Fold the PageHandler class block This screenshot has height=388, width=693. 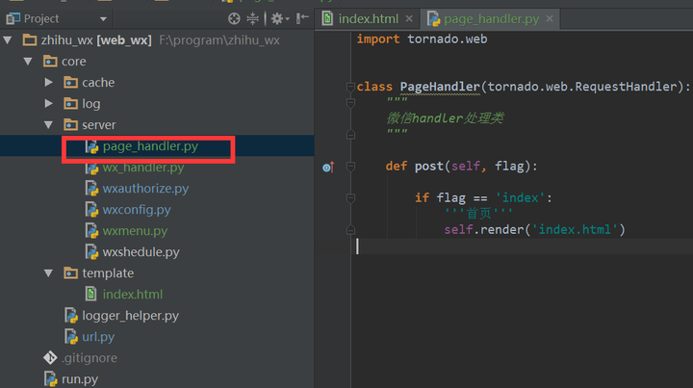pyautogui.click(x=350, y=87)
